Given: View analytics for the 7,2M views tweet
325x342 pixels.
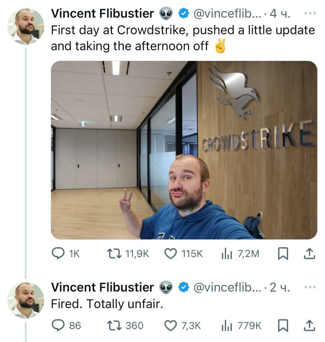Looking at the screenshot, I should (227, 253).
